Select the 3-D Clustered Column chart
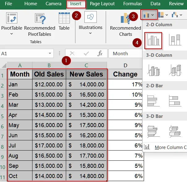This screenshot has width=187, height=182. point(154,70)
